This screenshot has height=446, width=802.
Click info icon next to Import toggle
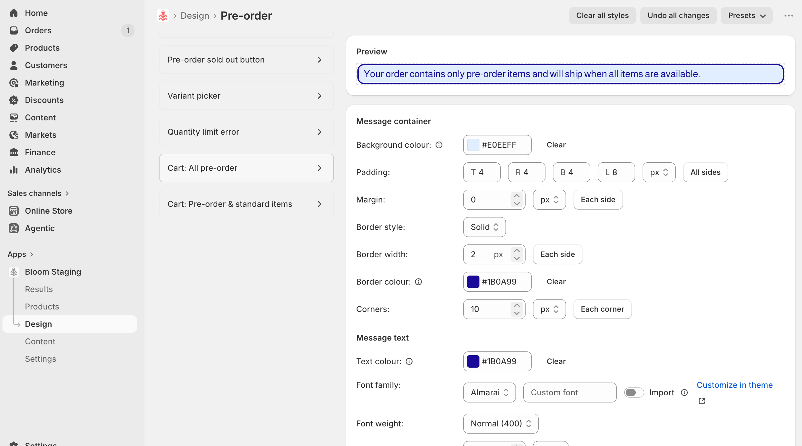click(684, 393)
